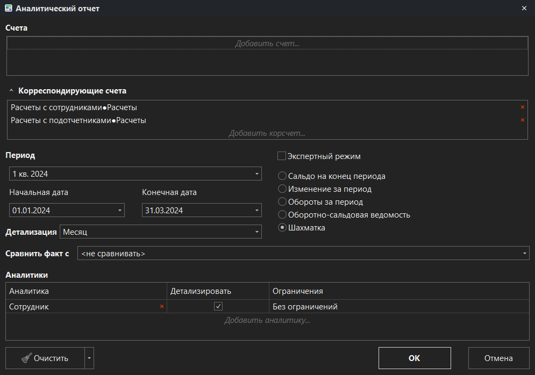Image resolution: width=535 pixels, height=375 pixels.
Task: Remove "Расчеты с сотрудниками" corresponding account
Action: pos(522,107)
